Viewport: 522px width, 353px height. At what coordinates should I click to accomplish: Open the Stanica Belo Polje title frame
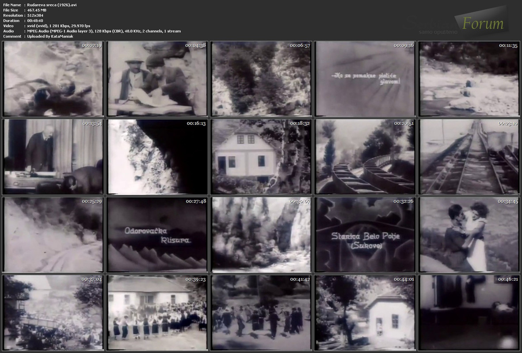(365, 235)
